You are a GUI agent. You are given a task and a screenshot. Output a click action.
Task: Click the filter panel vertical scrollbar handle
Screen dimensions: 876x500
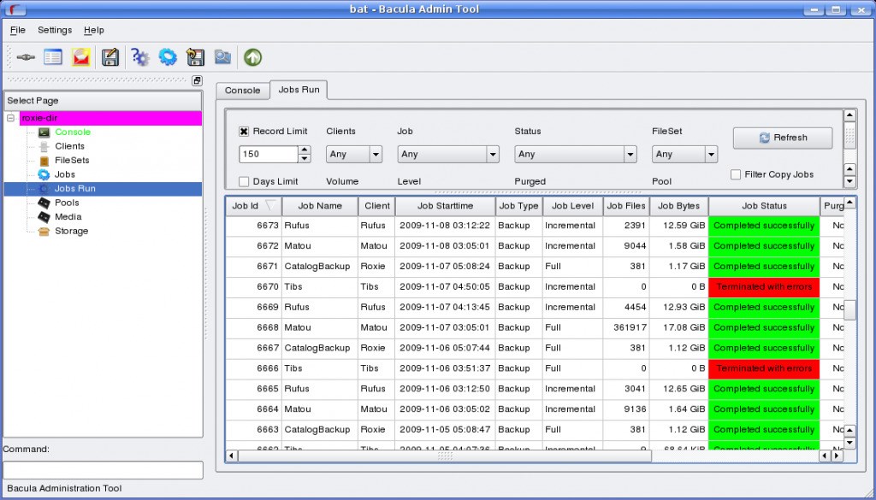point(849,136)
